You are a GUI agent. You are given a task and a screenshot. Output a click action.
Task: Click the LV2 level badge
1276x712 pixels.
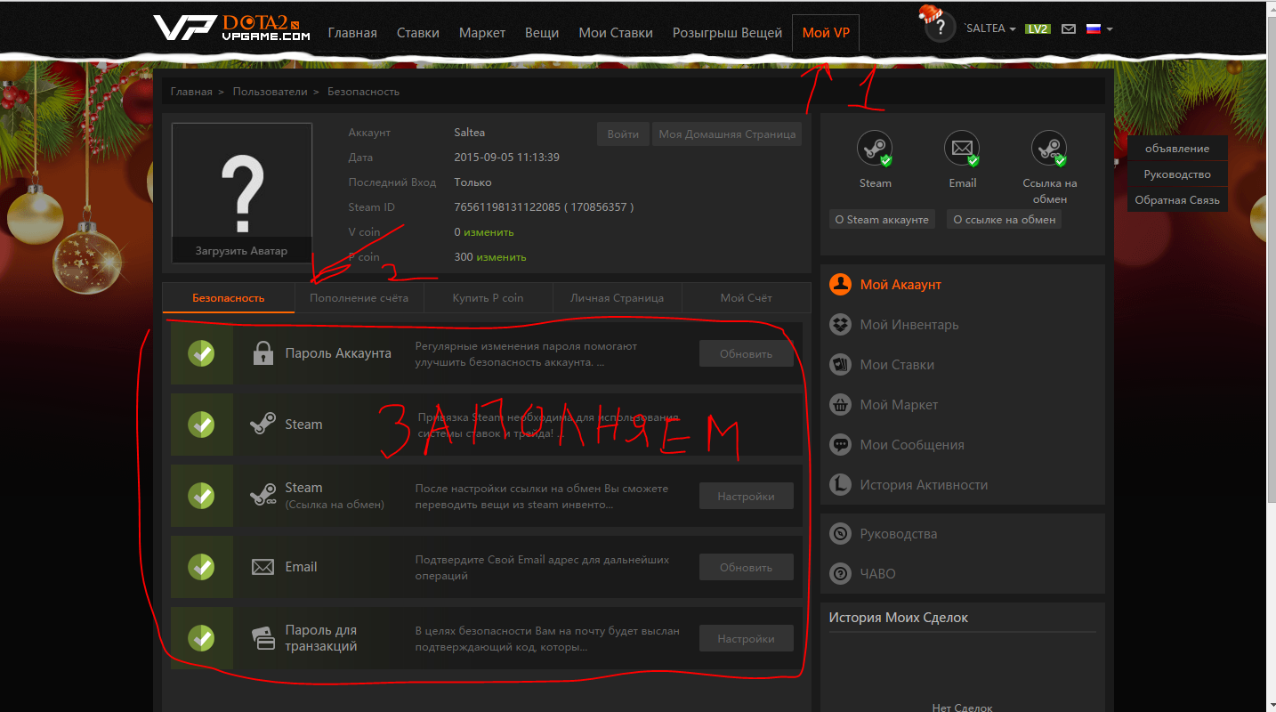click(x=1038, y=28)
